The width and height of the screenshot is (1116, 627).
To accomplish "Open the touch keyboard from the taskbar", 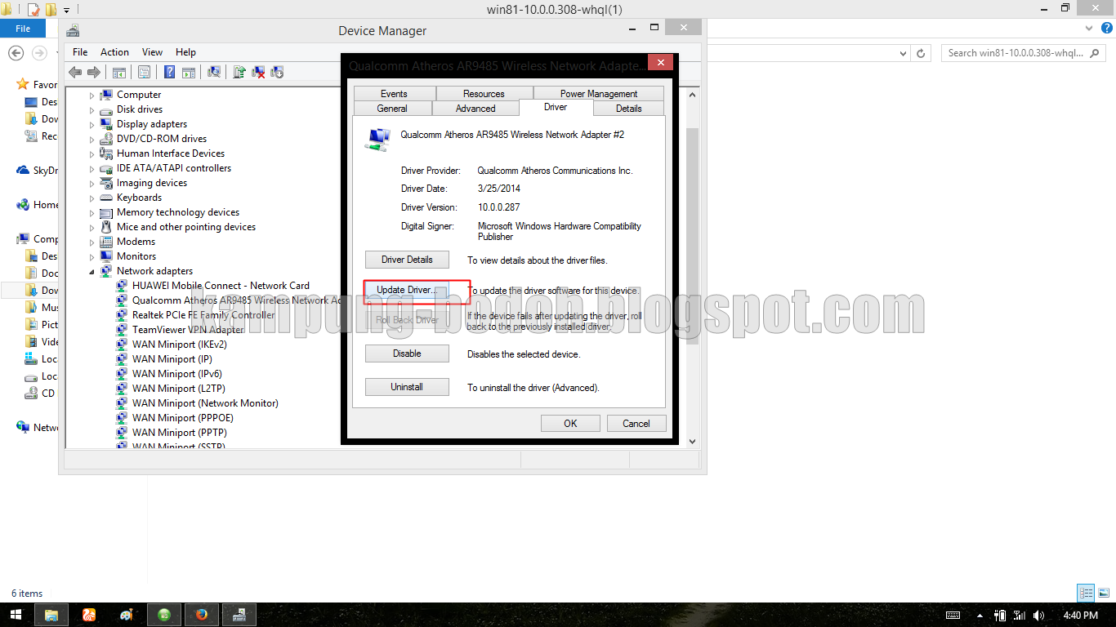I will [953, 616].
